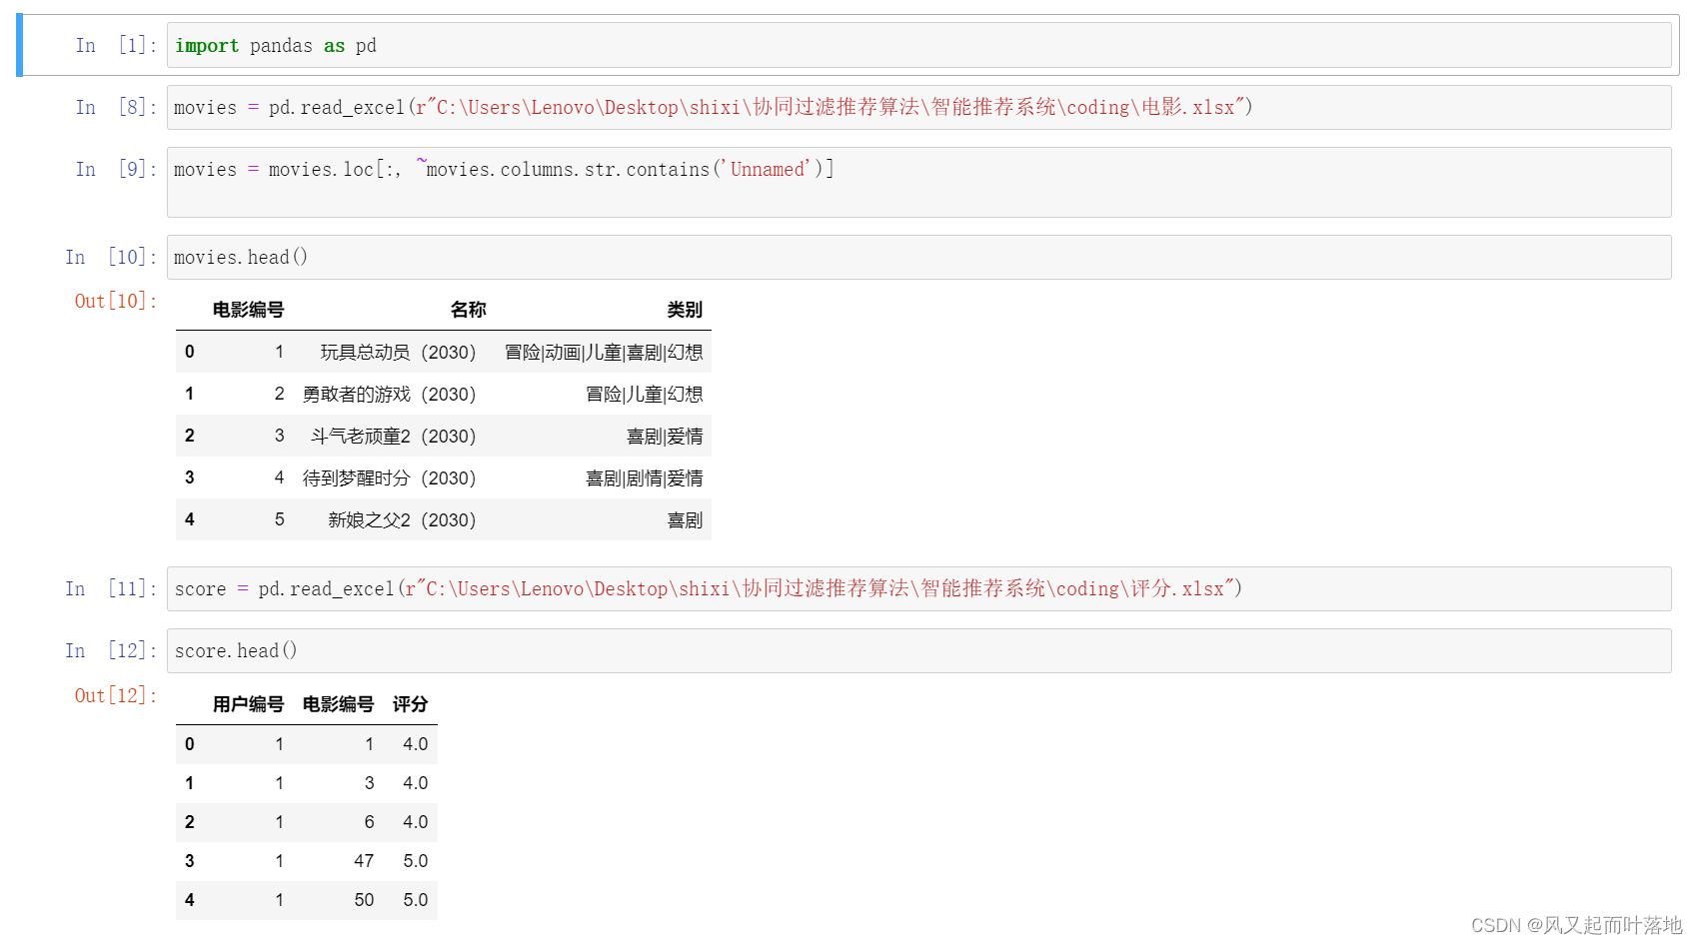This screenshot has height=944, width=1698.
Task: Select the score.head() code cell
Action: (x=918, y=650)
